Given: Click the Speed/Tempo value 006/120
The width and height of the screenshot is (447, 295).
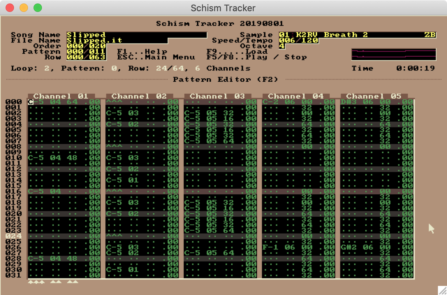Looking at the screenshot, I should coord(298,40).
